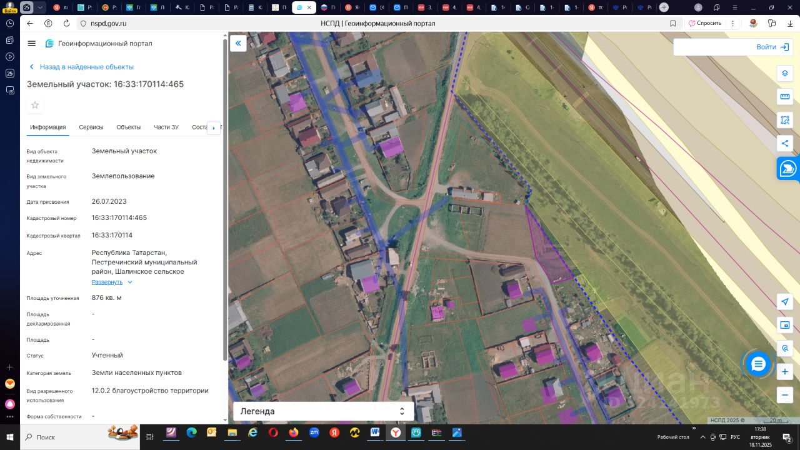Open a new browser tab
This screenshot has height=450, width=800.
click(x=664, y=7)
